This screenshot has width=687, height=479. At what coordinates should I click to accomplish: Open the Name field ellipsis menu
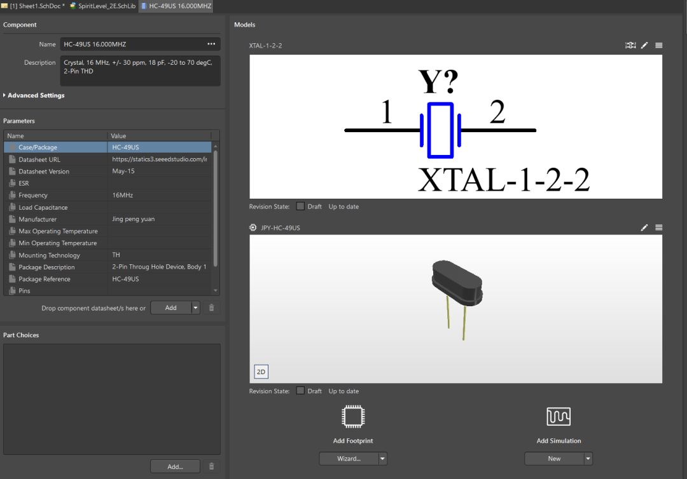pyautogui.click(x=211, y=44)
